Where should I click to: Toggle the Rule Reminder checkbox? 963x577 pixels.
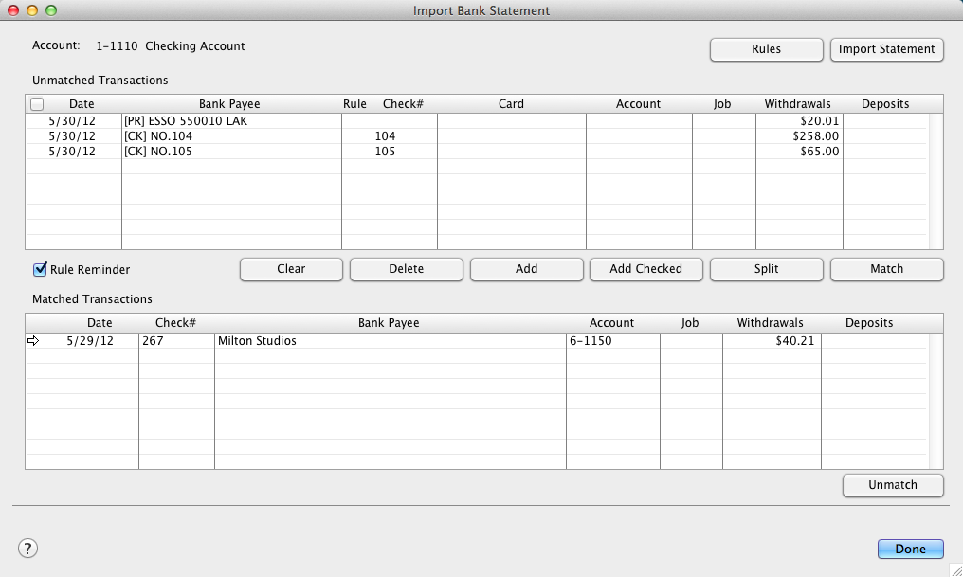[x=40, y=270]
